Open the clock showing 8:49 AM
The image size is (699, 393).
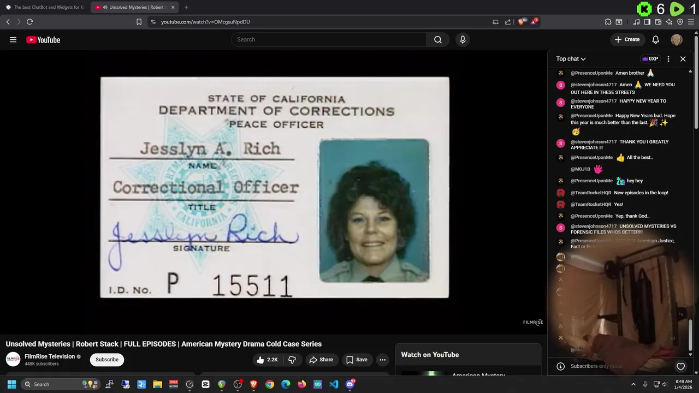(684, 384)
